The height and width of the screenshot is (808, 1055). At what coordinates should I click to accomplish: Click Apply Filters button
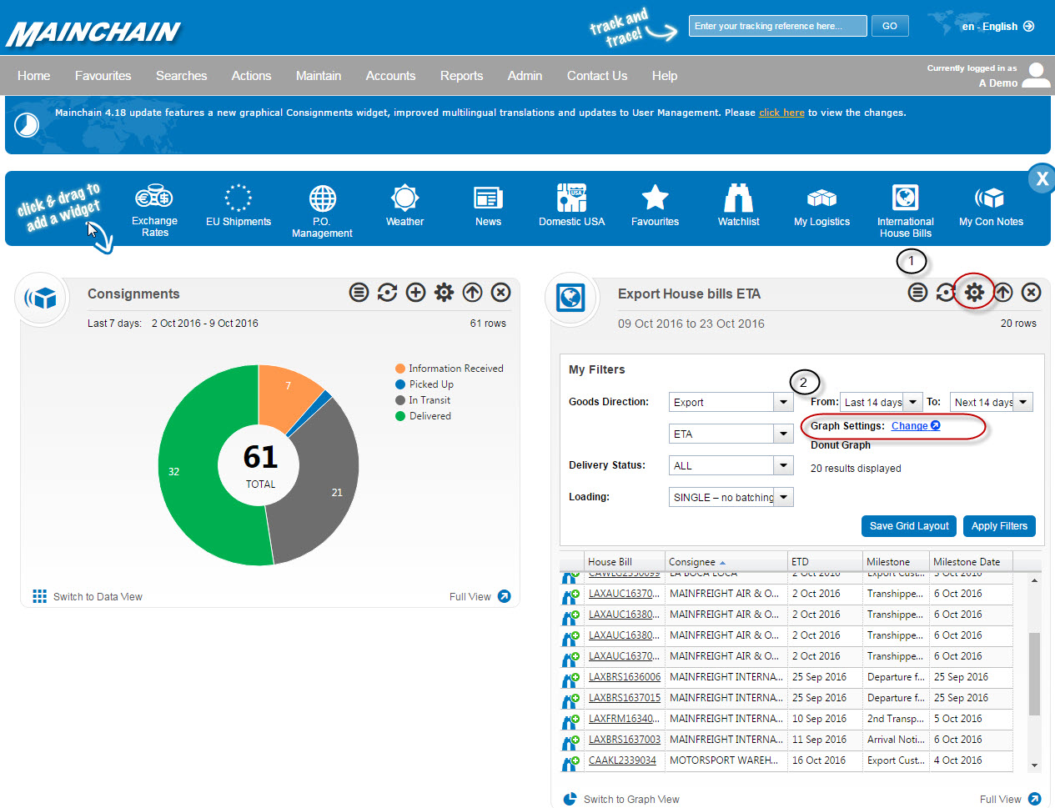point(999,526)
